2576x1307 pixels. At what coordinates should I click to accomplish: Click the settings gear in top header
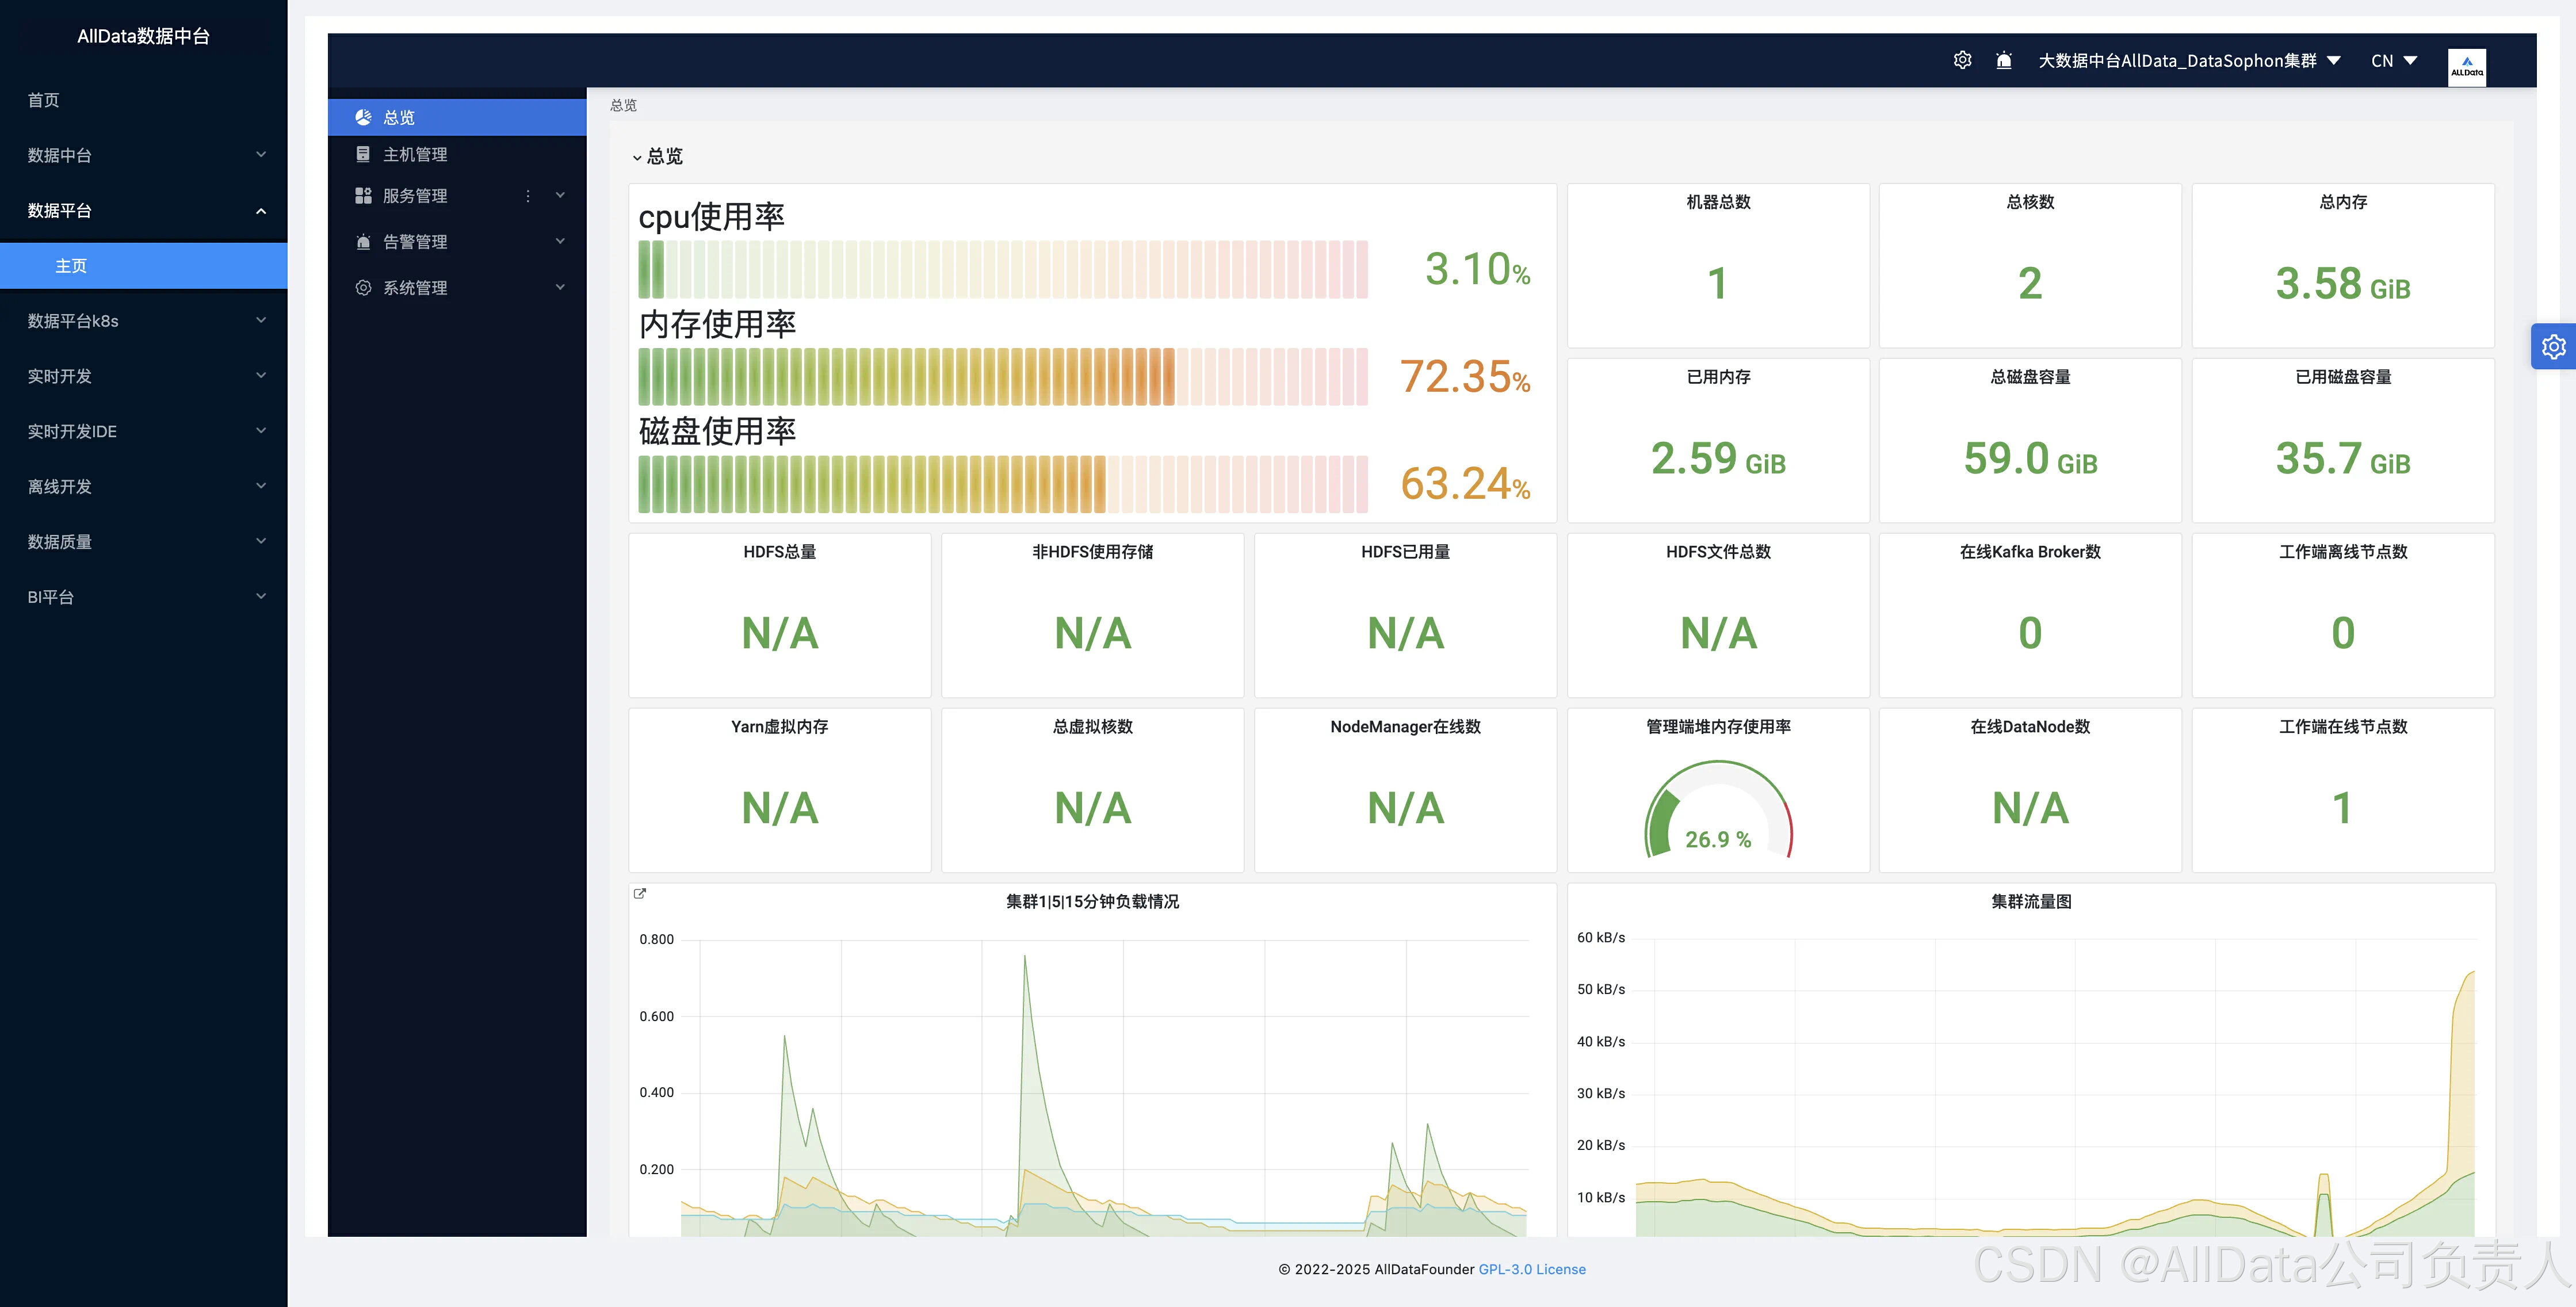click(x=1962, y=60)
